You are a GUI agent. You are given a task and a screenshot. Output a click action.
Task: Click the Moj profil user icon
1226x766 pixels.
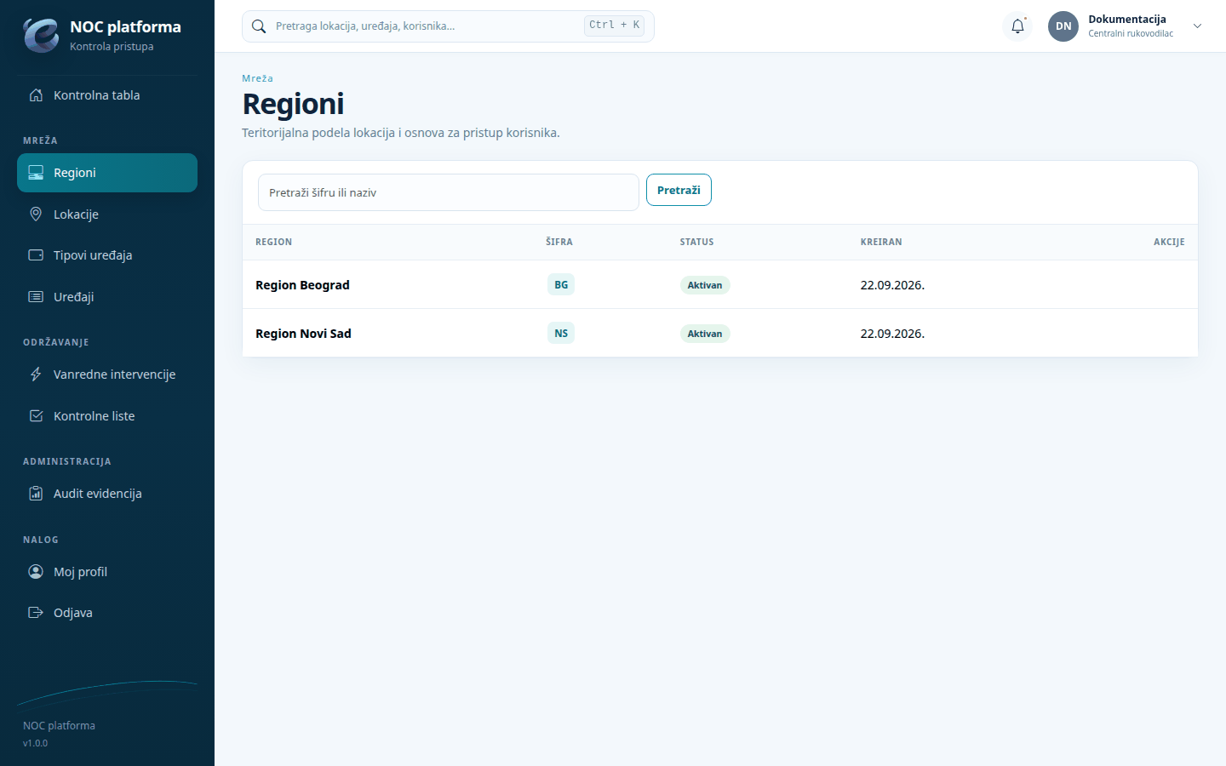pyautogui.click(x=36, y=572)
